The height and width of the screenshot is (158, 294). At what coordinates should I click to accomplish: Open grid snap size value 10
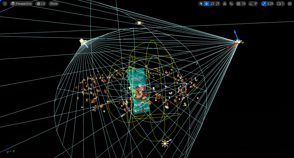(x=243, y=3)
